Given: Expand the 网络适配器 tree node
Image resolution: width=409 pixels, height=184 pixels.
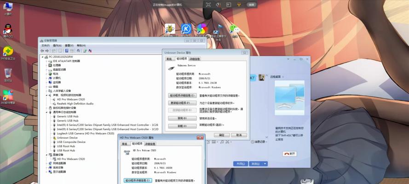Looking at the screenshot, I should (x=46, y=163).
